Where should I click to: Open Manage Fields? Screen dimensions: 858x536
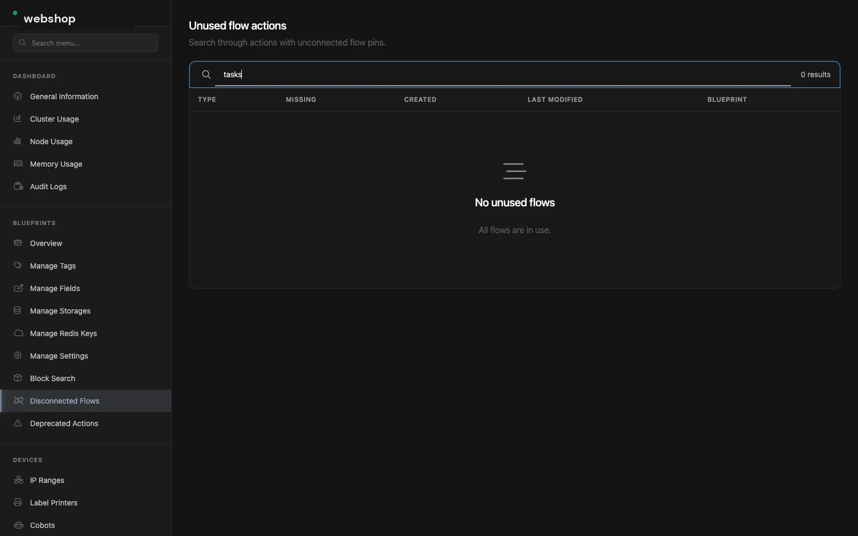pyautogui.click(x=86, y=288)
